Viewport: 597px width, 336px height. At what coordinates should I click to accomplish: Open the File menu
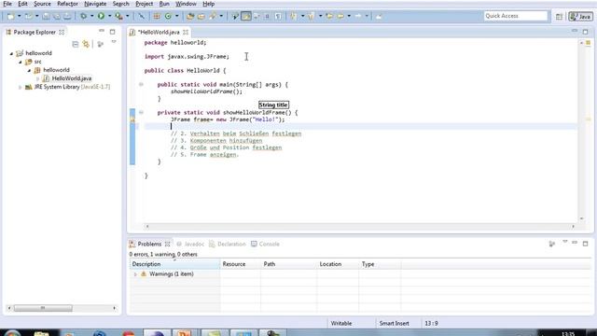[7, 4]
